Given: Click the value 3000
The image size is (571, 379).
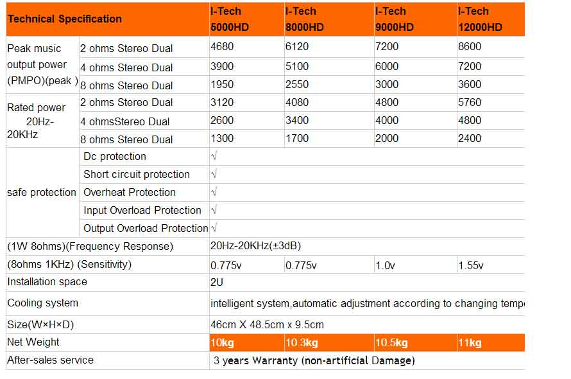Looking at the screenshot, I should (387, 84).
